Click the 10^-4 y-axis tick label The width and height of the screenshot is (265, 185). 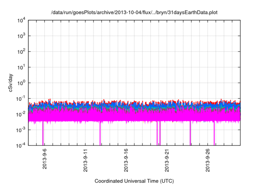pos(21,145)
